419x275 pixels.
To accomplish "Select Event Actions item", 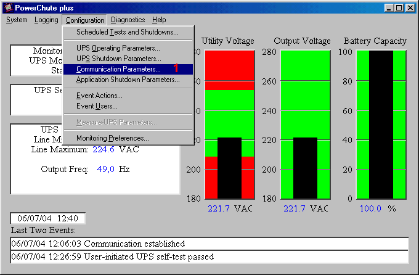I will (128, 96).
